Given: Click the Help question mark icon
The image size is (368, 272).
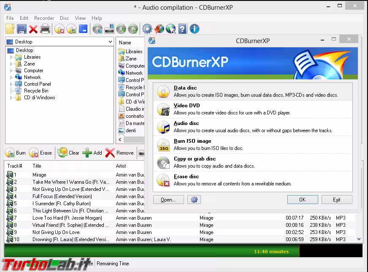Looking at the screenshot, I should 181,28.
